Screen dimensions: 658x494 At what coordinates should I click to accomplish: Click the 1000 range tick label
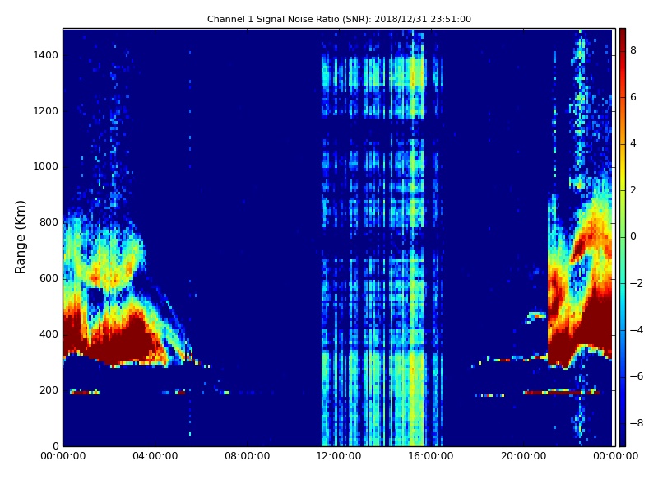46,166
